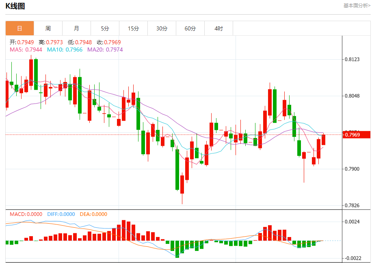The height and width of the screenshot is (263, 372).
Task: Click the MA5 indicator label
Action: [x=26, y=50]
